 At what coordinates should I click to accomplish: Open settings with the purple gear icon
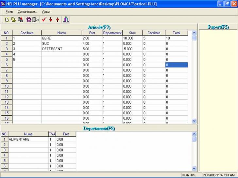tap(29, 20)
